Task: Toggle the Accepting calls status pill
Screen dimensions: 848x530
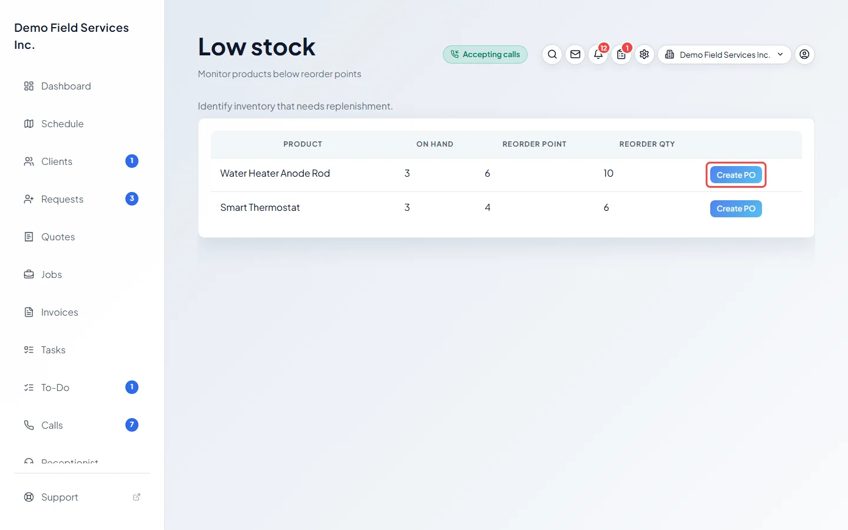Action: [485, 54]
